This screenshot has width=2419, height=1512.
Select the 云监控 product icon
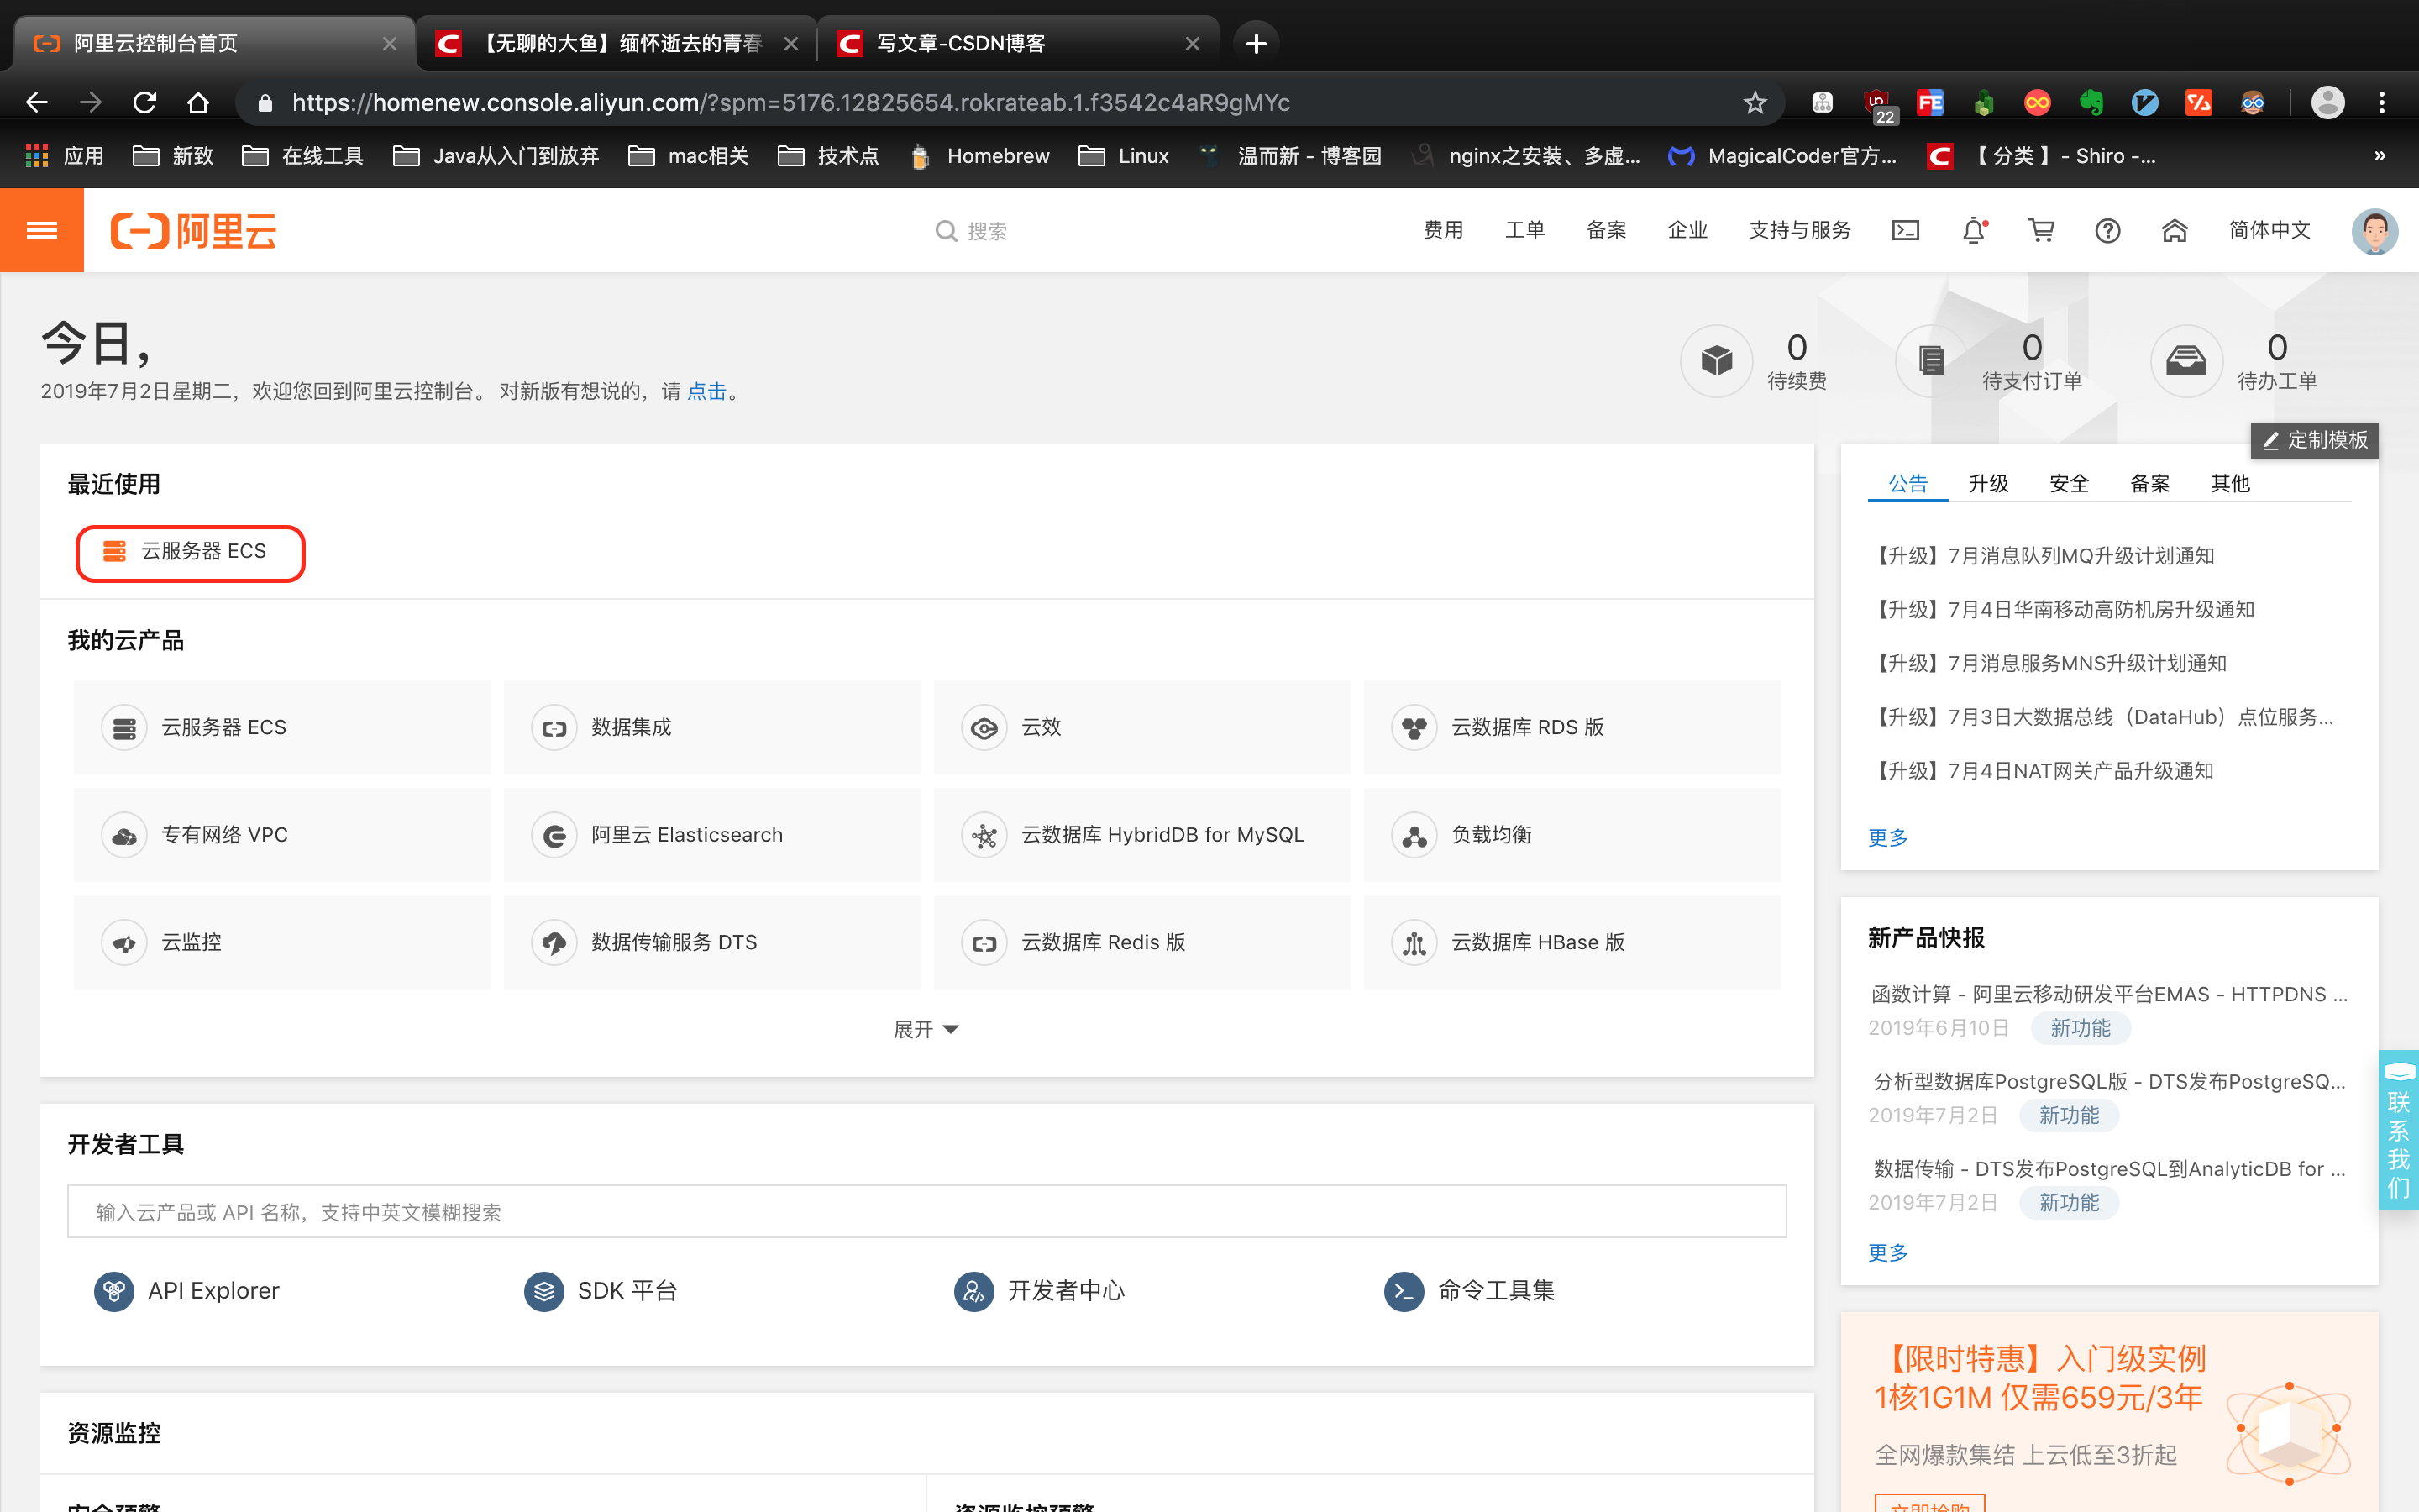(x=192, y=941)
